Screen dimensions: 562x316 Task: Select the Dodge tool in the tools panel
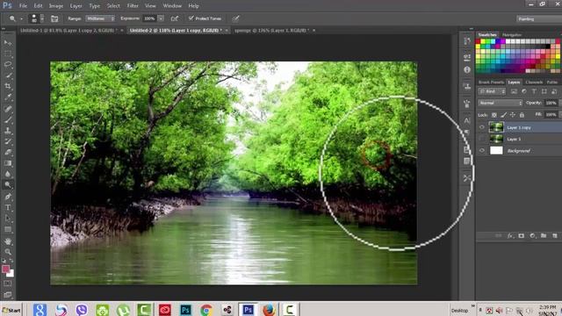click(8, 185)
